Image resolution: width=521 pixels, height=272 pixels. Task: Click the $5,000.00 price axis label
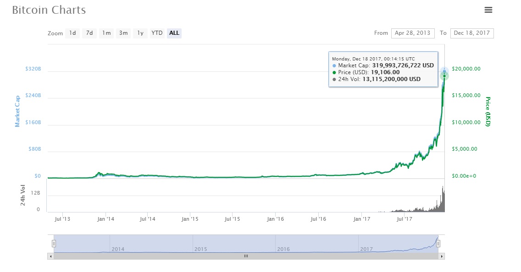(x=465, y=149)
